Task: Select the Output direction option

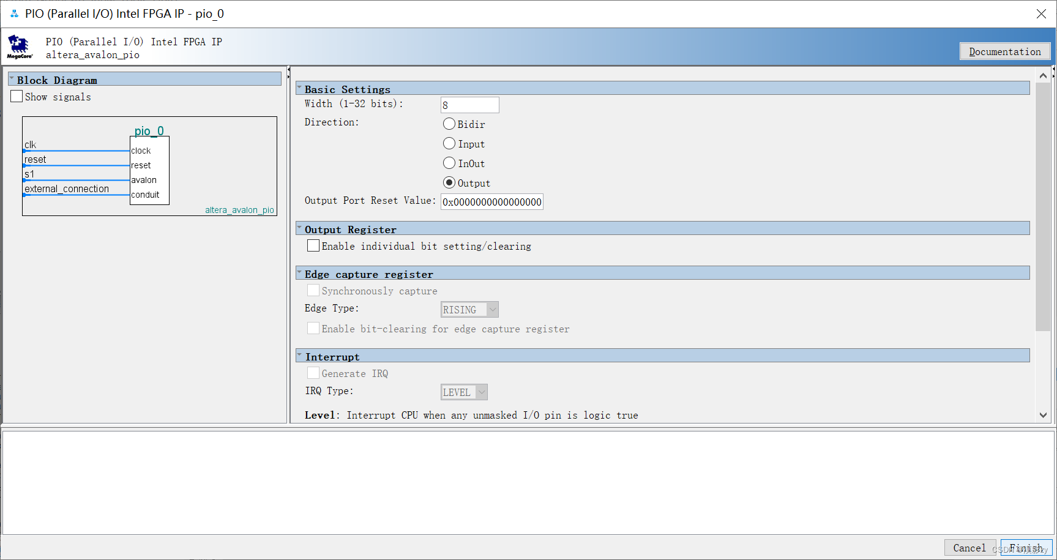Action: [449, 183]
